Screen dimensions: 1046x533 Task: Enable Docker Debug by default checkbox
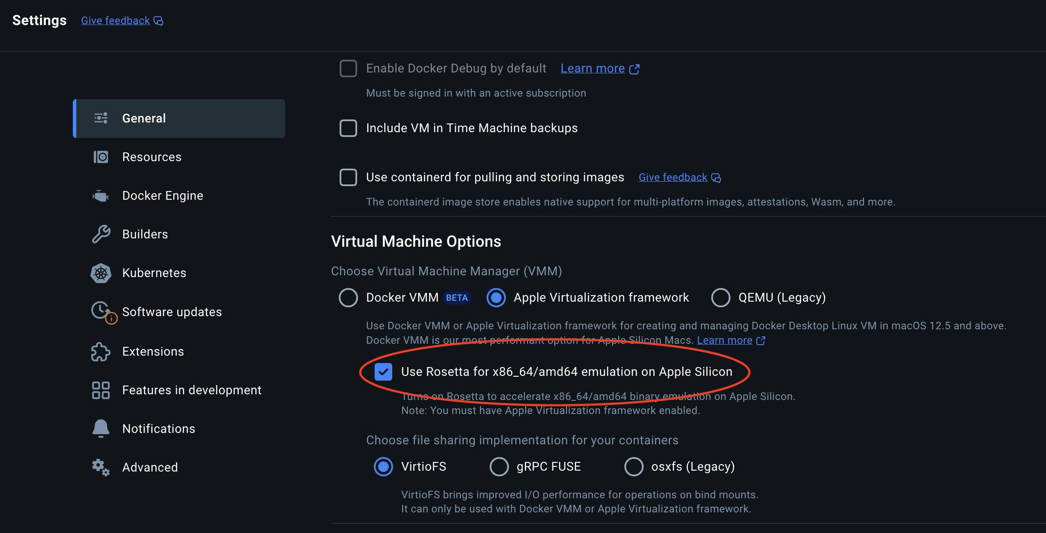tap(348, 68)
